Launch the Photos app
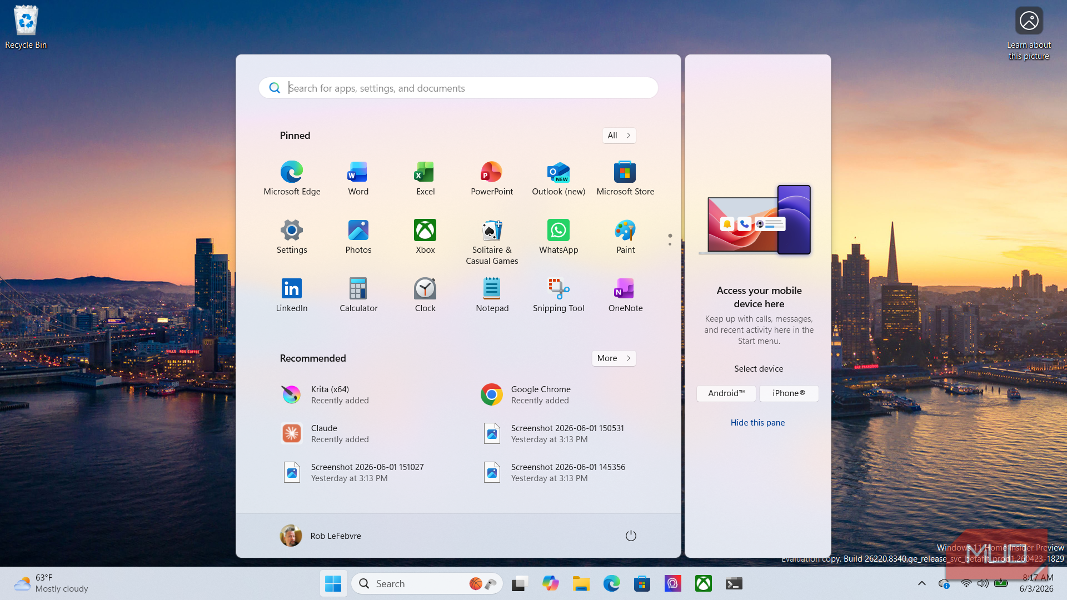 (x=358, y=237)
